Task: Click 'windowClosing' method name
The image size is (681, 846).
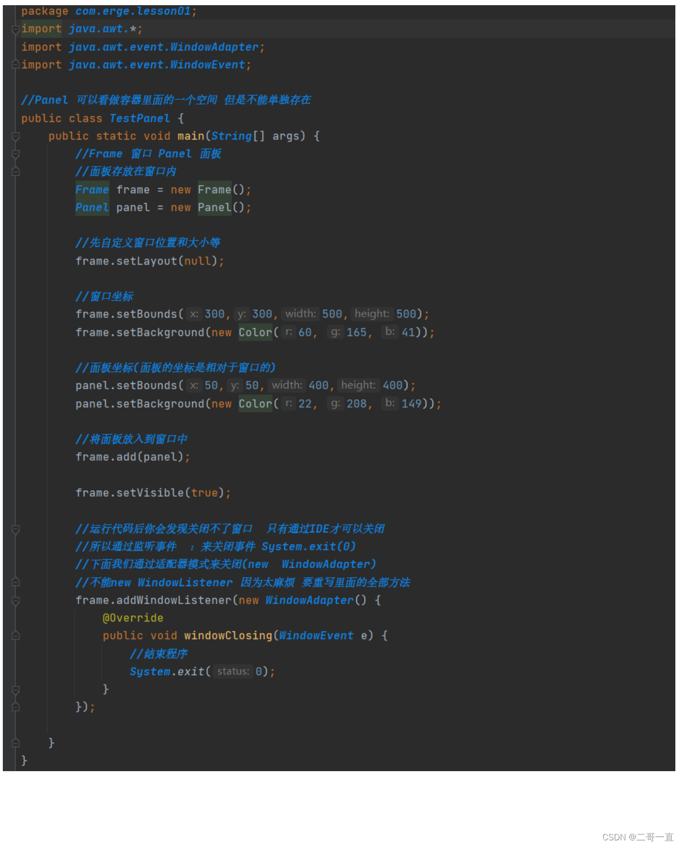Action: pyautogui.click(x=228, y=636)
